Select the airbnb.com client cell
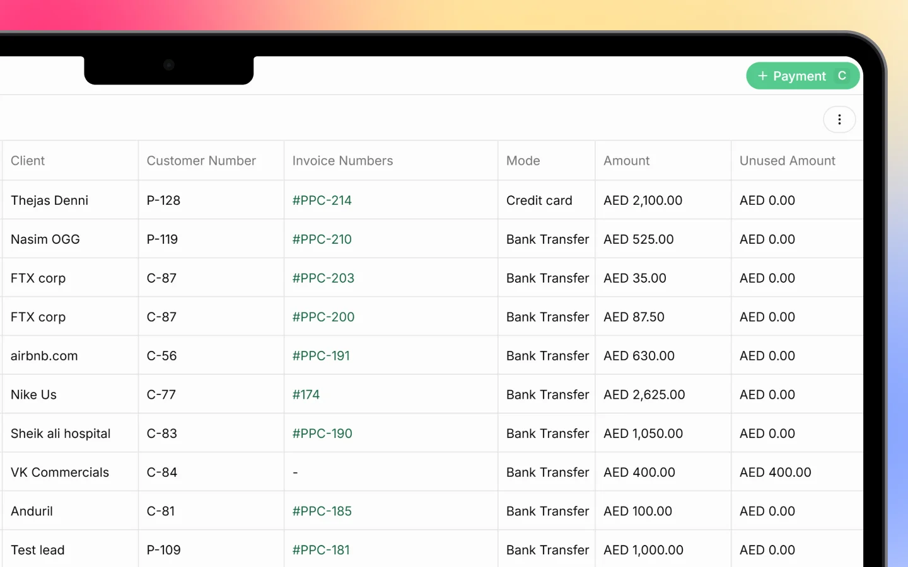 tap(70, 356)
